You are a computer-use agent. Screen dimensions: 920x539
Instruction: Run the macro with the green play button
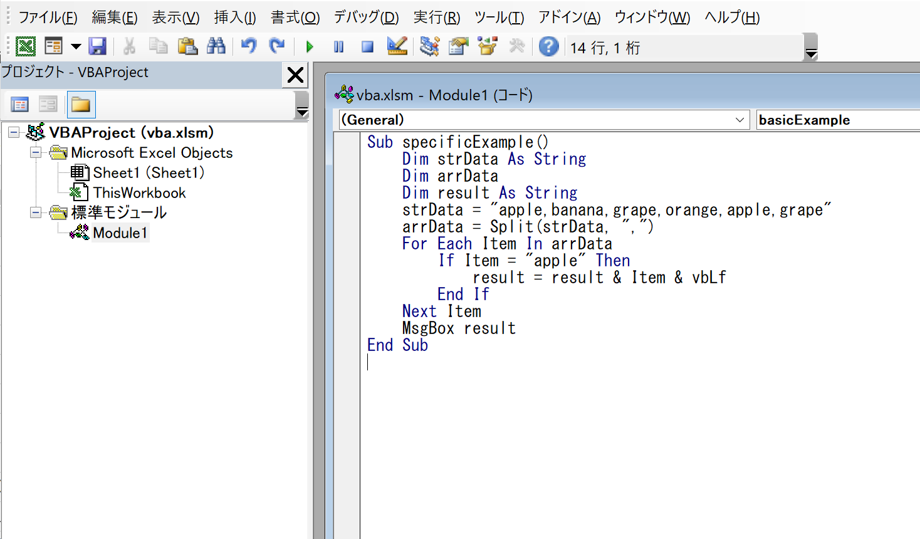click(x=310, y=47)
